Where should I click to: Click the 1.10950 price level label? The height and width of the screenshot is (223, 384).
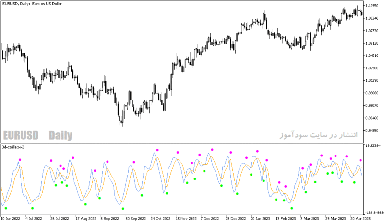coord(372,6)
